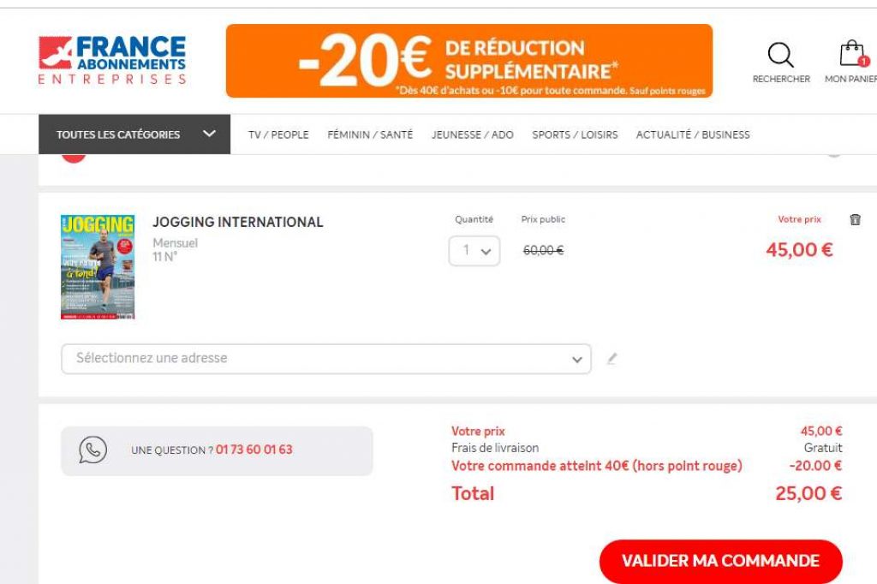Go to the TV / People category
Image resolution: width=877 pixels, height=584 pixels.
(x=278, y=134)
